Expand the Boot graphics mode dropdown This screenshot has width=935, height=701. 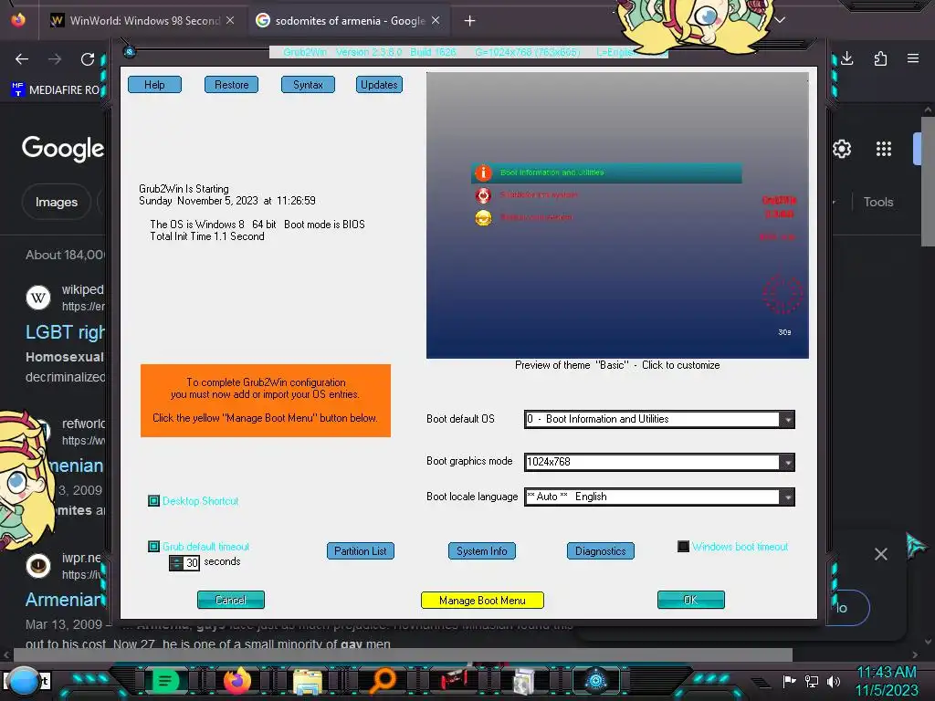click(788, 462)
